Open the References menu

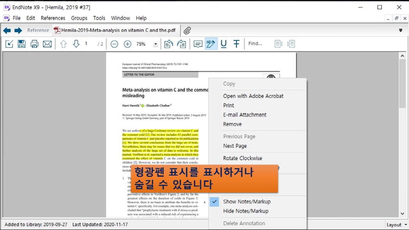tap(53, 18)
